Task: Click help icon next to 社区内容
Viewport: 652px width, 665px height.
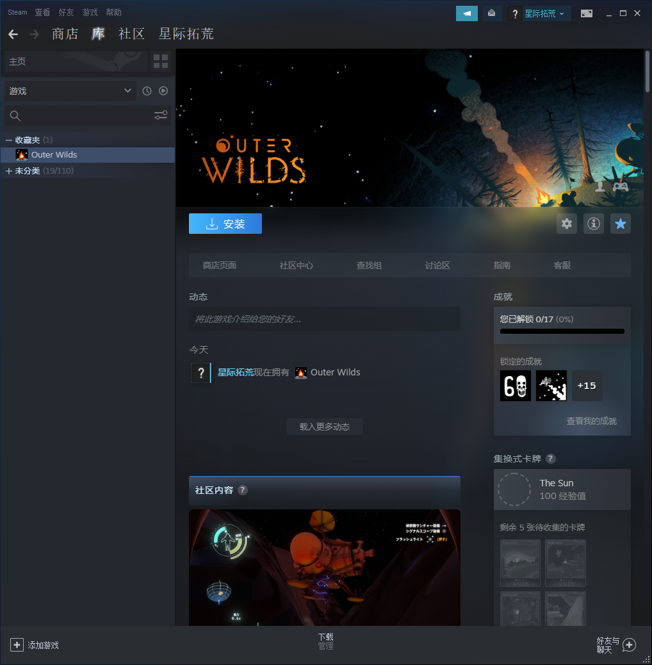Action: (x=243, y=490)
